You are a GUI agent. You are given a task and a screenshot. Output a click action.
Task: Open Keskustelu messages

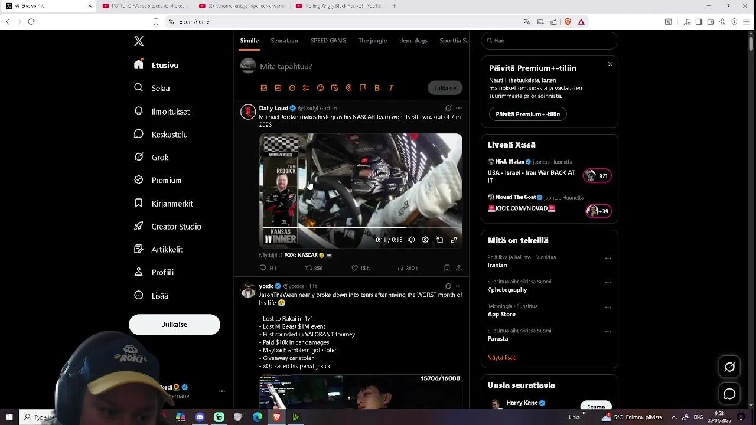(161, 134)
